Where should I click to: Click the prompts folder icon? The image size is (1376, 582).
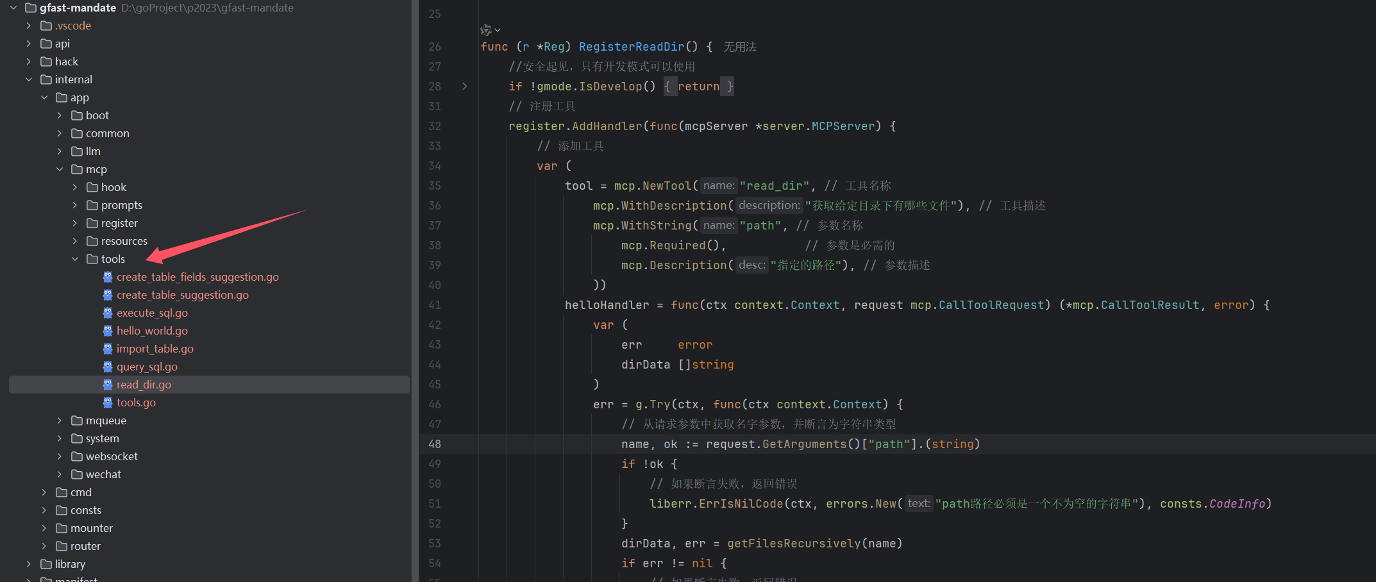[x=92, y=205]
